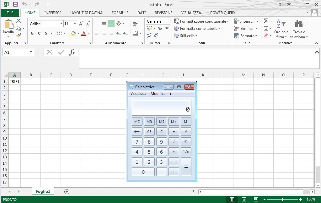Add a new sheet with the plus button
Screen dimensions: 321x203
(x=67, y=191)
